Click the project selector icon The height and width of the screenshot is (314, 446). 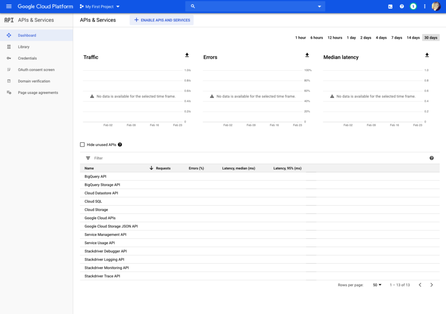click(x=81, y=7)
